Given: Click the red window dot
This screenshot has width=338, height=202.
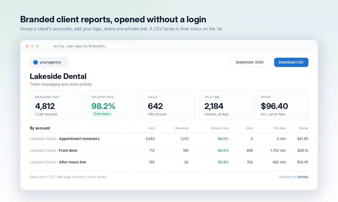Looking at the screenshot, I should point(27,46).
